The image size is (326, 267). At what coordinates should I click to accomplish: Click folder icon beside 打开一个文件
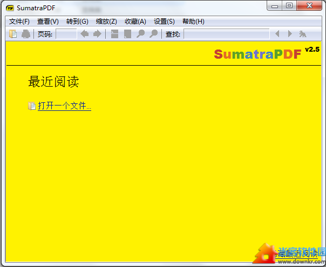[32, 106]
